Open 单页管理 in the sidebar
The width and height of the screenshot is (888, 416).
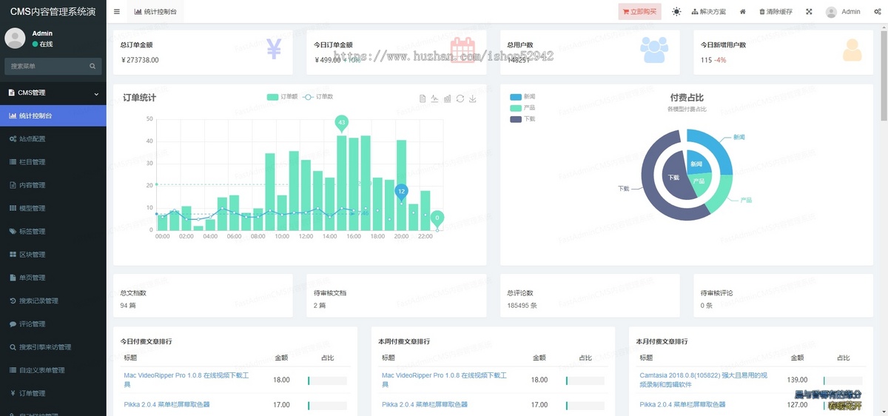tap(53, 278)
